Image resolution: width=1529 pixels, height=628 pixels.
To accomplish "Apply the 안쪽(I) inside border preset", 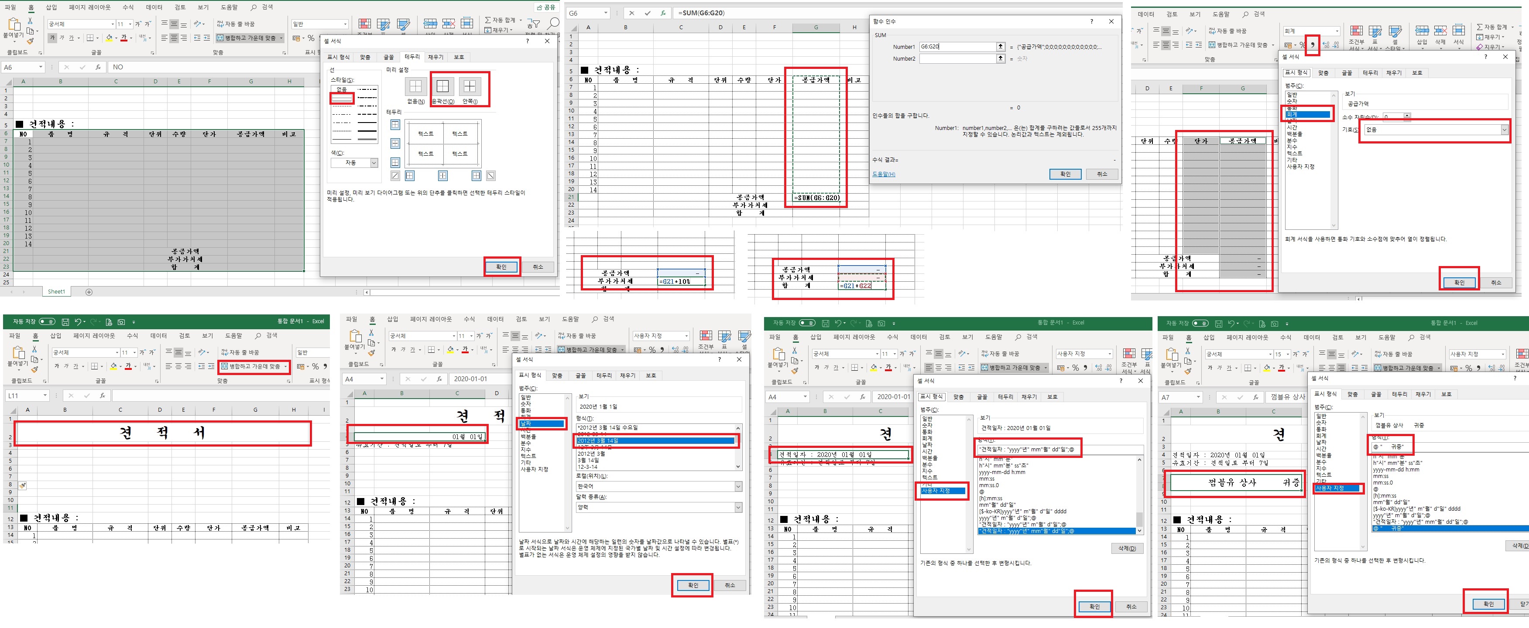I will pos(470,87).
